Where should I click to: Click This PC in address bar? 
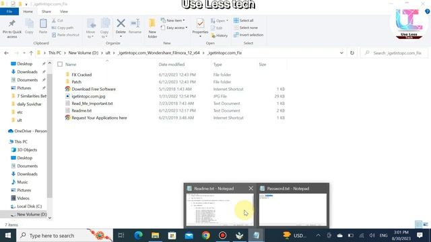tap(55, 53)
